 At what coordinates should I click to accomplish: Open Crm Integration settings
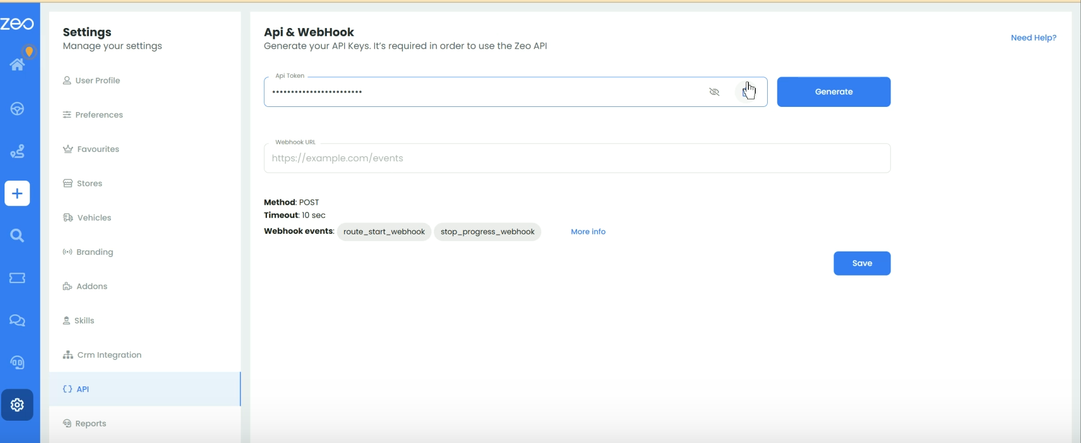pyautogui.click(x=145, y=355)
